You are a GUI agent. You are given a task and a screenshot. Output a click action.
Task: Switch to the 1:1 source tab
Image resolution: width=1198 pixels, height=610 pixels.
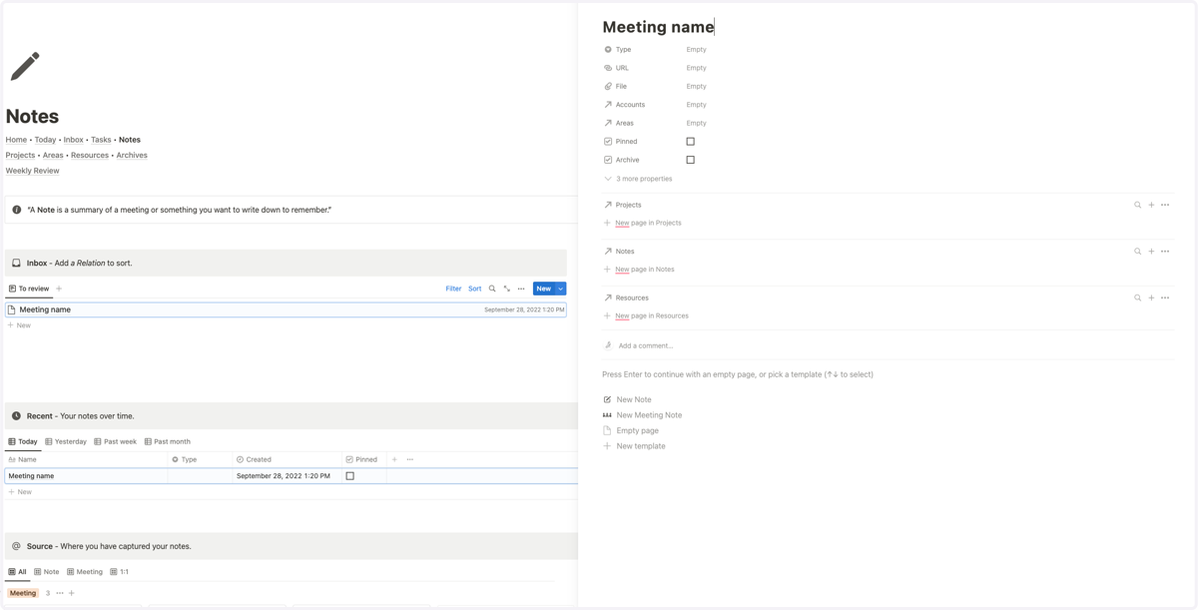[x=120, y=572]
